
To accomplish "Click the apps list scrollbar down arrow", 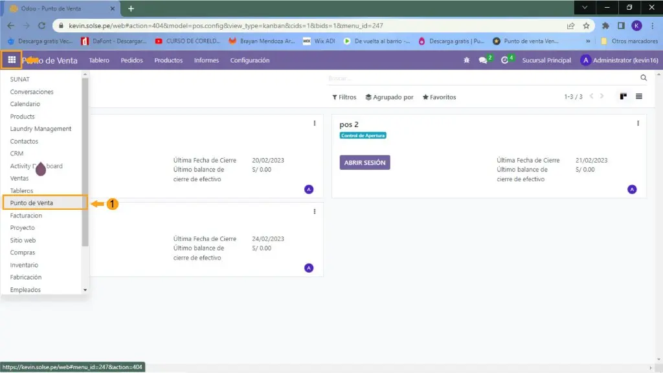I will (x=84, y=290).
